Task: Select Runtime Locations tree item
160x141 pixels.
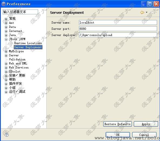Action: (28, 43)
